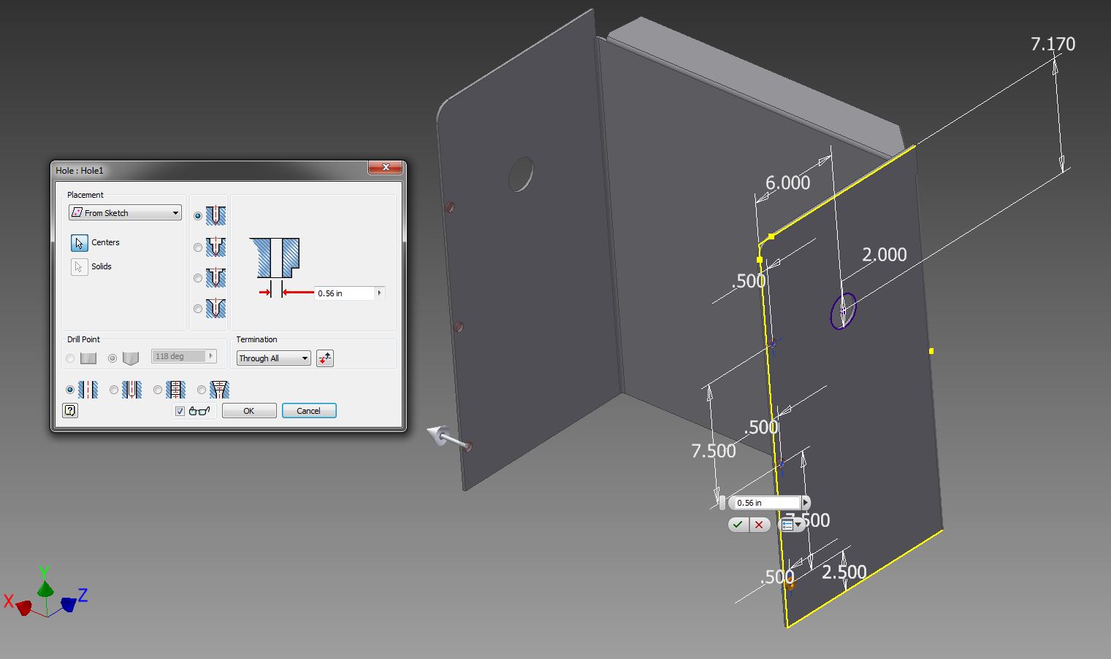Close the Hole : Hole1 dialog
The width and height of the screenshot is (1111, 659).
385,168
